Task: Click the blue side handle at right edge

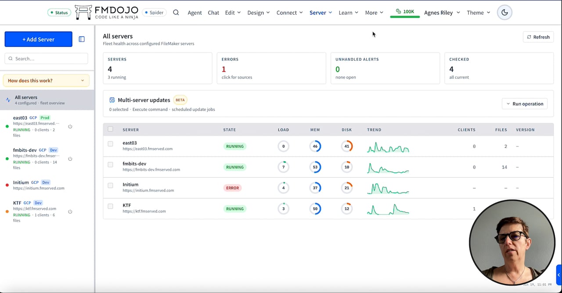Action: tap(559, 275)
